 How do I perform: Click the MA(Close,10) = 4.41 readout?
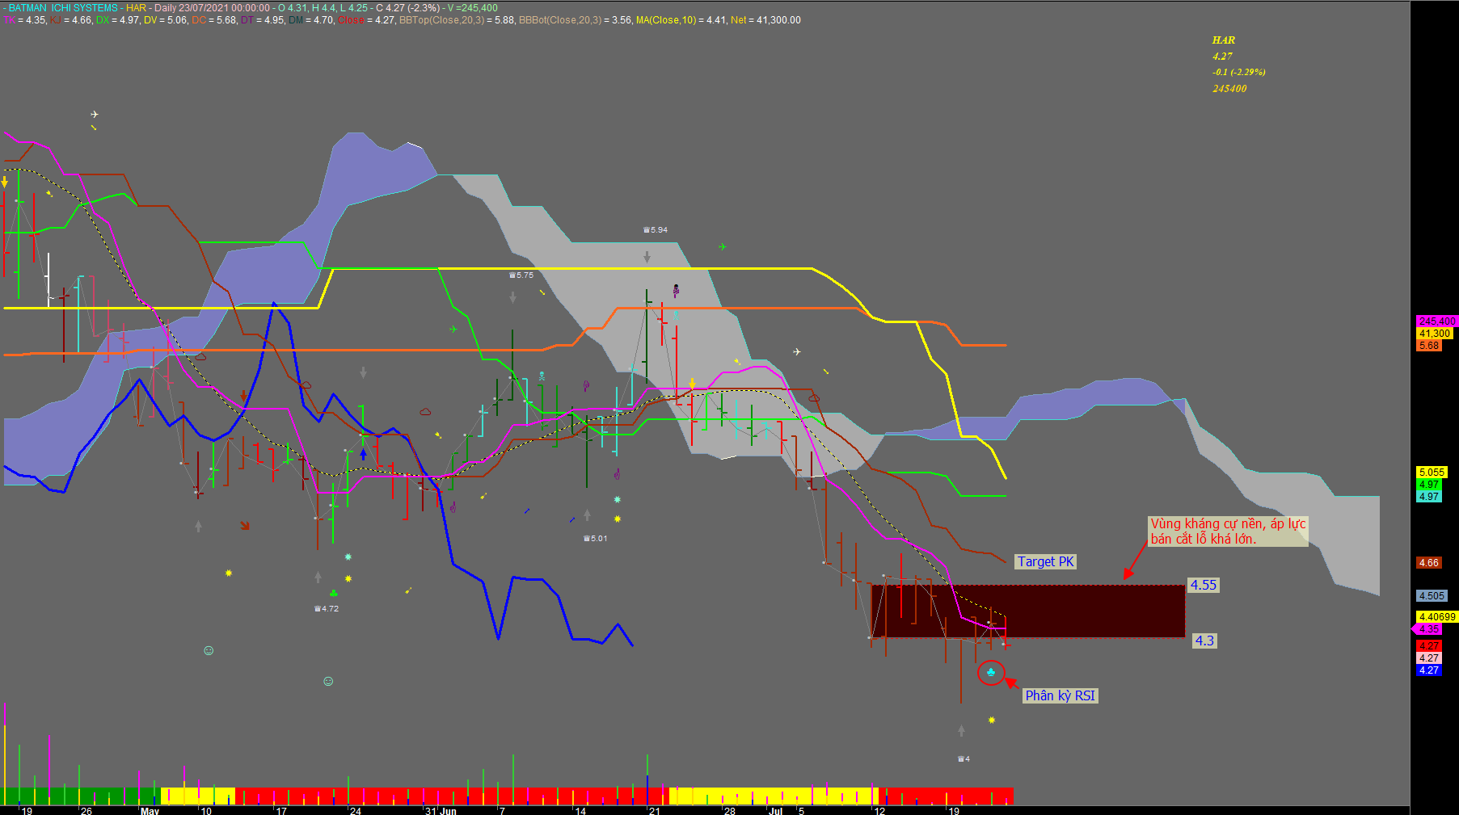pyautogui.click(x=681, y=20)
